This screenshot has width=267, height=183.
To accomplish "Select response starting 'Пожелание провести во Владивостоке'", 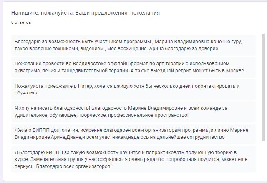I will click(133, 67).
